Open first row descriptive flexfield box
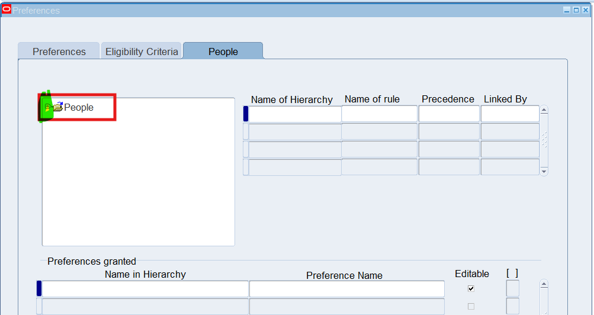The height and width of the screenshot is (315, 594). 512,288
